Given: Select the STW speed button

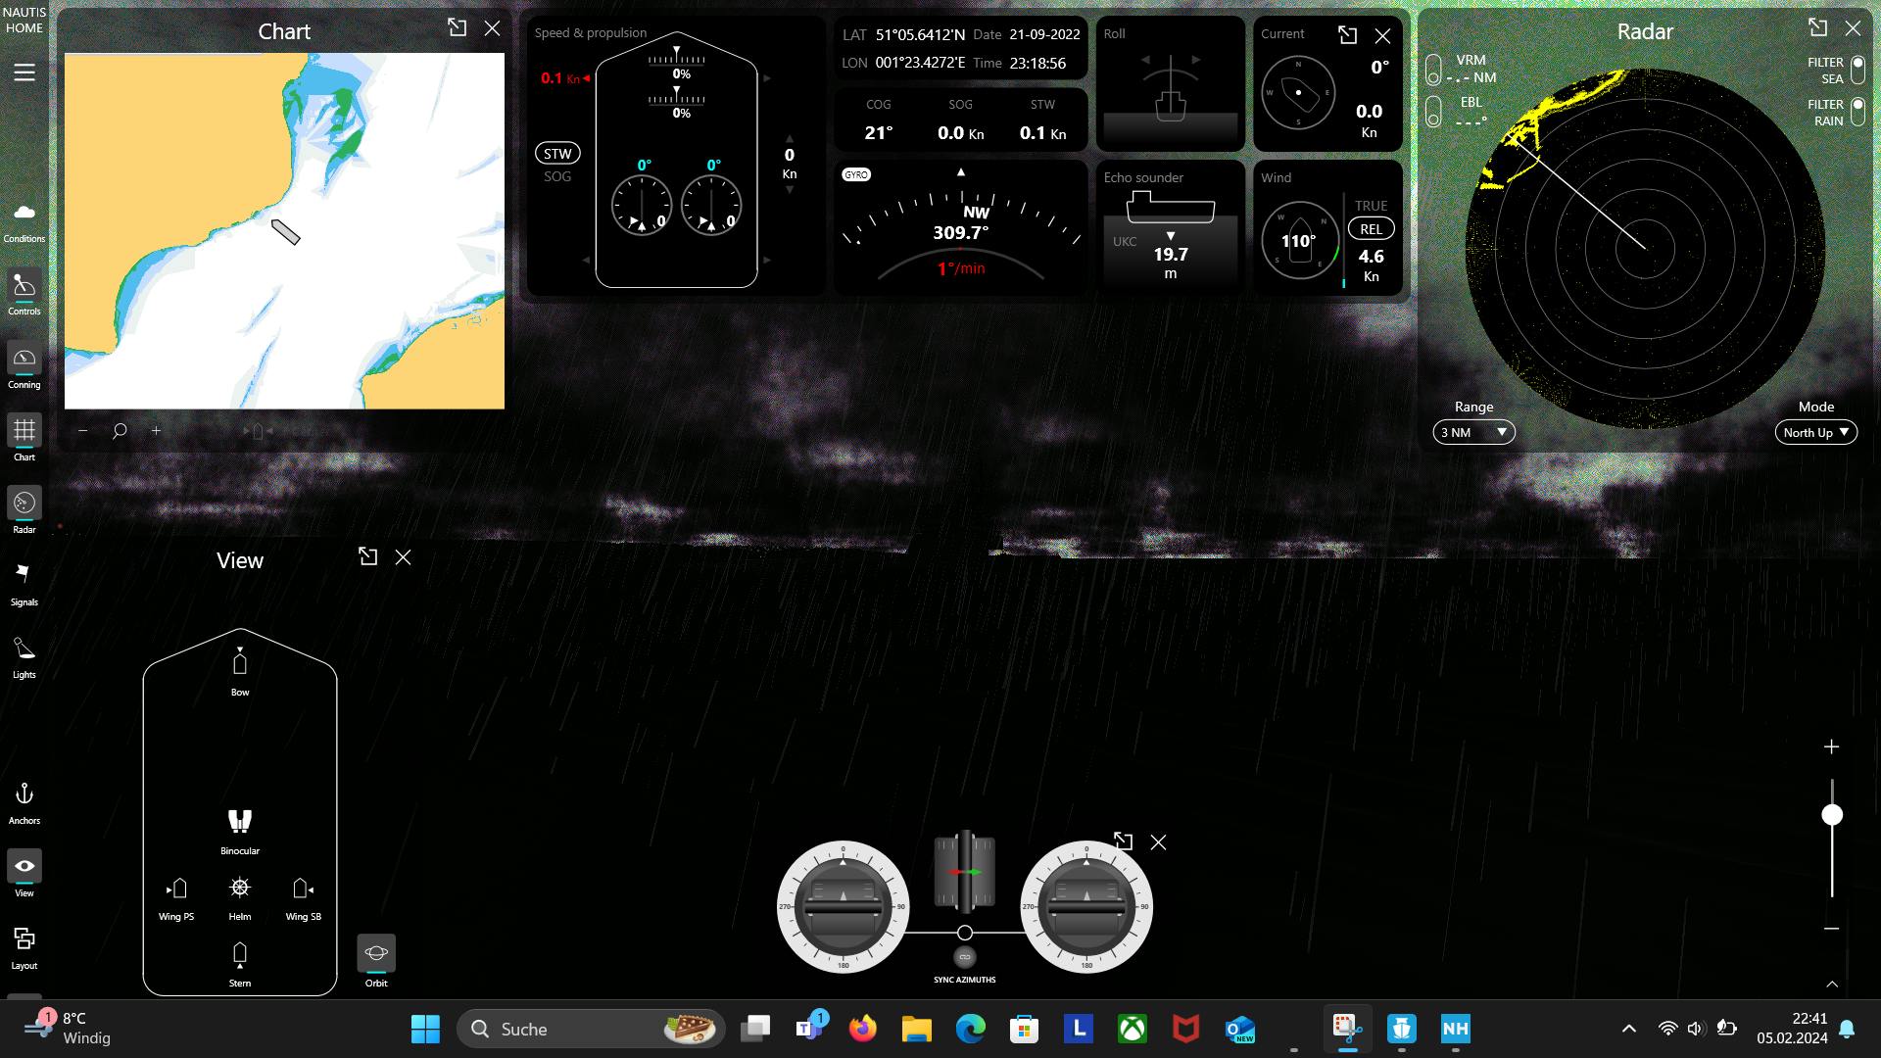Looking at the screenshot, I should point(557,153).
